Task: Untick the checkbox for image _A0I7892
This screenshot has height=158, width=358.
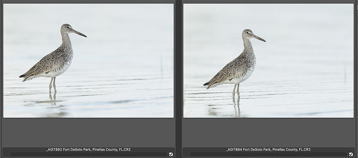Action: (171, 154)
